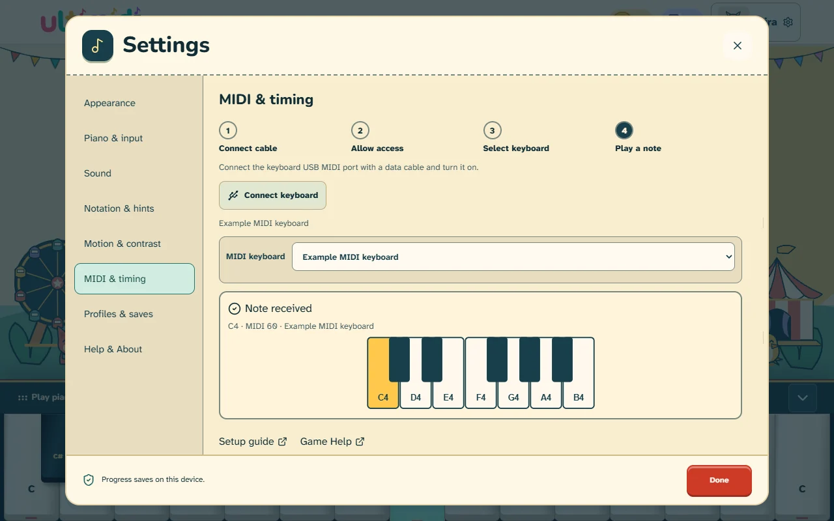
Task: Open the Piano & input section
Action: point(134,138)
